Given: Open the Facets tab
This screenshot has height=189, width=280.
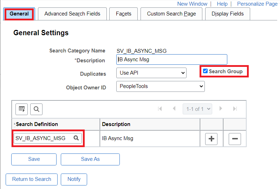Looking at the screenshot, I should tap(123, 14).
